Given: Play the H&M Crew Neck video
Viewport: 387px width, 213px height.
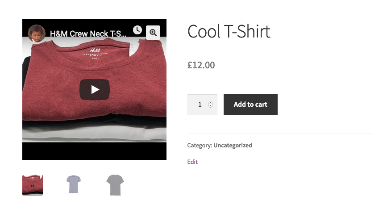Looking at the screenshot, I should tap(95, 90).
